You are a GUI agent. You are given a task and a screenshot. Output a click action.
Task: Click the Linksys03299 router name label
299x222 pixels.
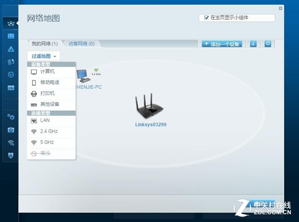point(150,125)
